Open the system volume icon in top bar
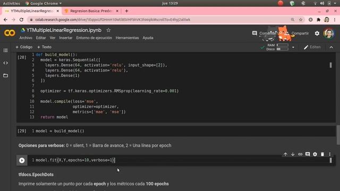 coord(322,3)
